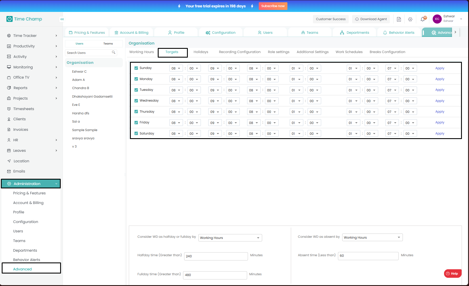Viewport: 469px width, 286px height.
Task: Click Apply link for Monday row
Action: (439, 79)
